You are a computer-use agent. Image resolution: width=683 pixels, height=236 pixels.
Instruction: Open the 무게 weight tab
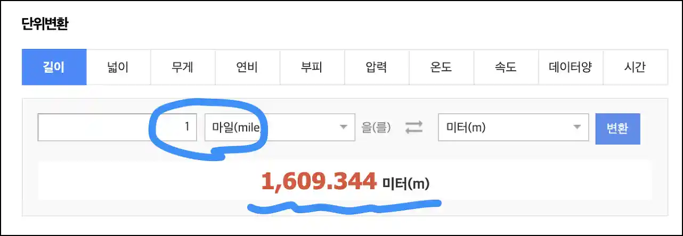pos(183,68)
